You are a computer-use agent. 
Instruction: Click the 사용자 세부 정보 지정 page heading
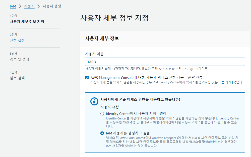click(x=114, y=18)
